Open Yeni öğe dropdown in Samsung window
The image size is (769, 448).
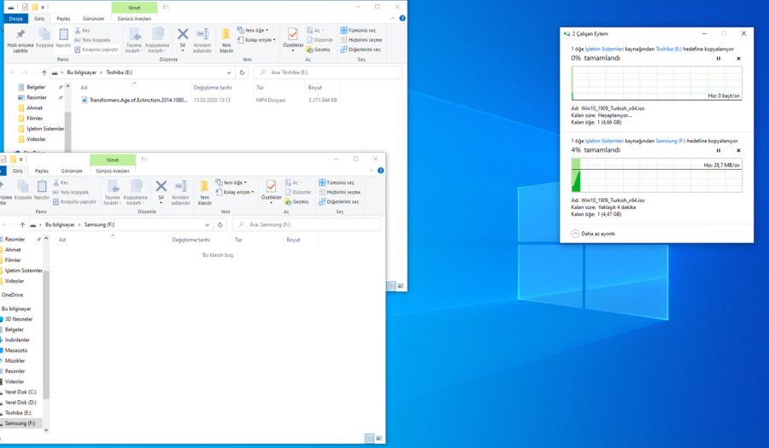(231, 183)
